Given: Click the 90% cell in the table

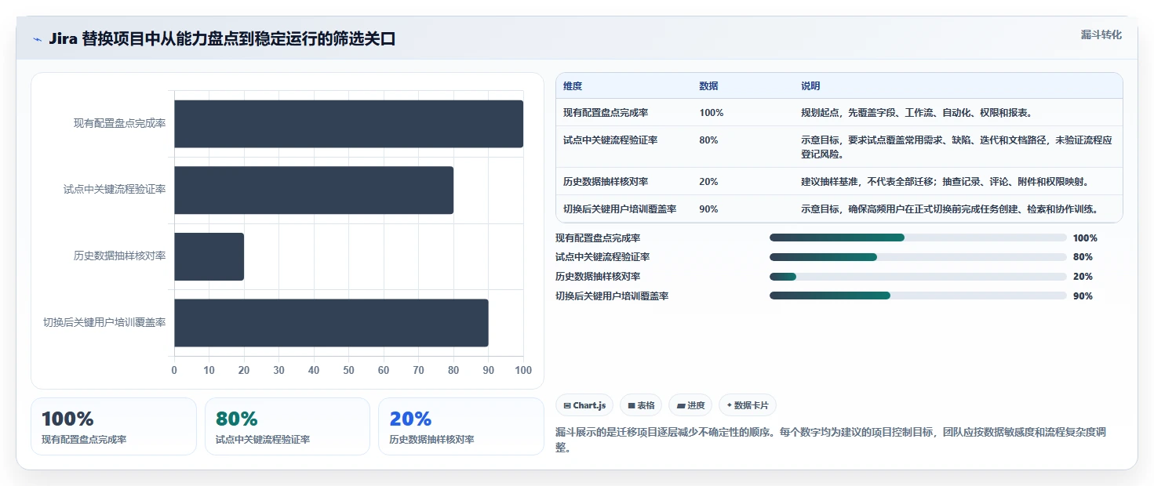Looking at the screenshot, I should pyautogui.click(x=708, y=209).
